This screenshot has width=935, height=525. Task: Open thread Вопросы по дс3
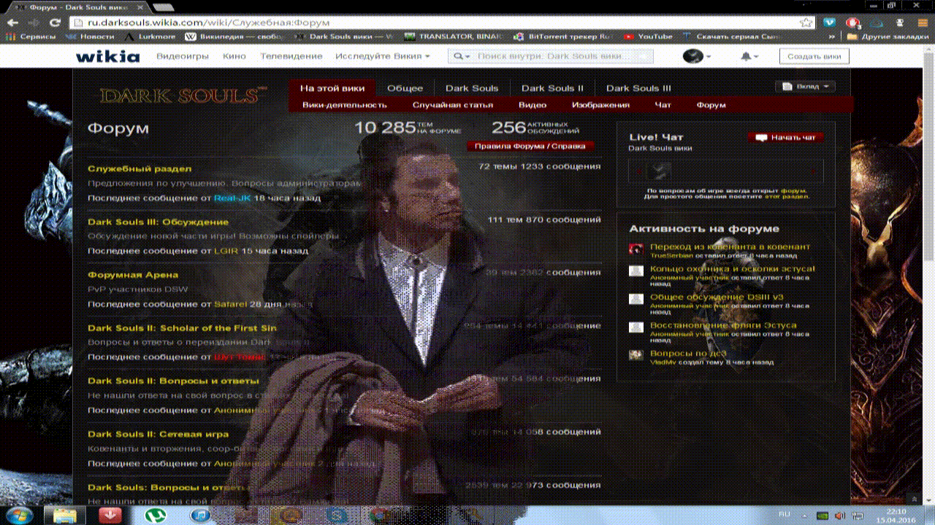pos(688,354)
